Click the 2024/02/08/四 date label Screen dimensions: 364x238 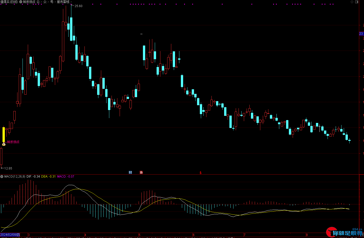tap(10, 235)
